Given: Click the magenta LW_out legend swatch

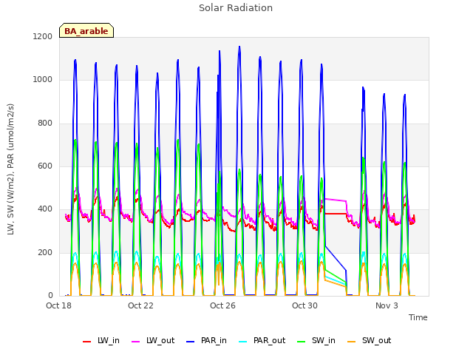Looking at the screenshot, I should pyautogui.click(x=136, y=342).
